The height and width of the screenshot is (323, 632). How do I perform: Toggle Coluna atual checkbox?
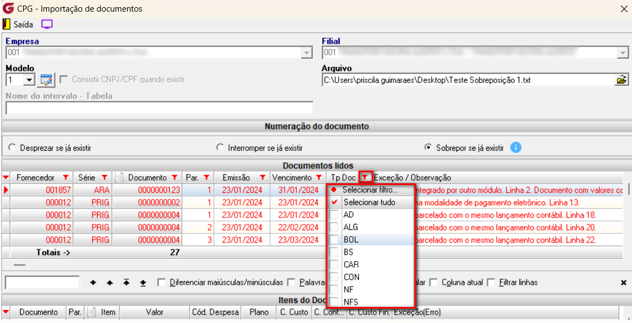point(434,283)
